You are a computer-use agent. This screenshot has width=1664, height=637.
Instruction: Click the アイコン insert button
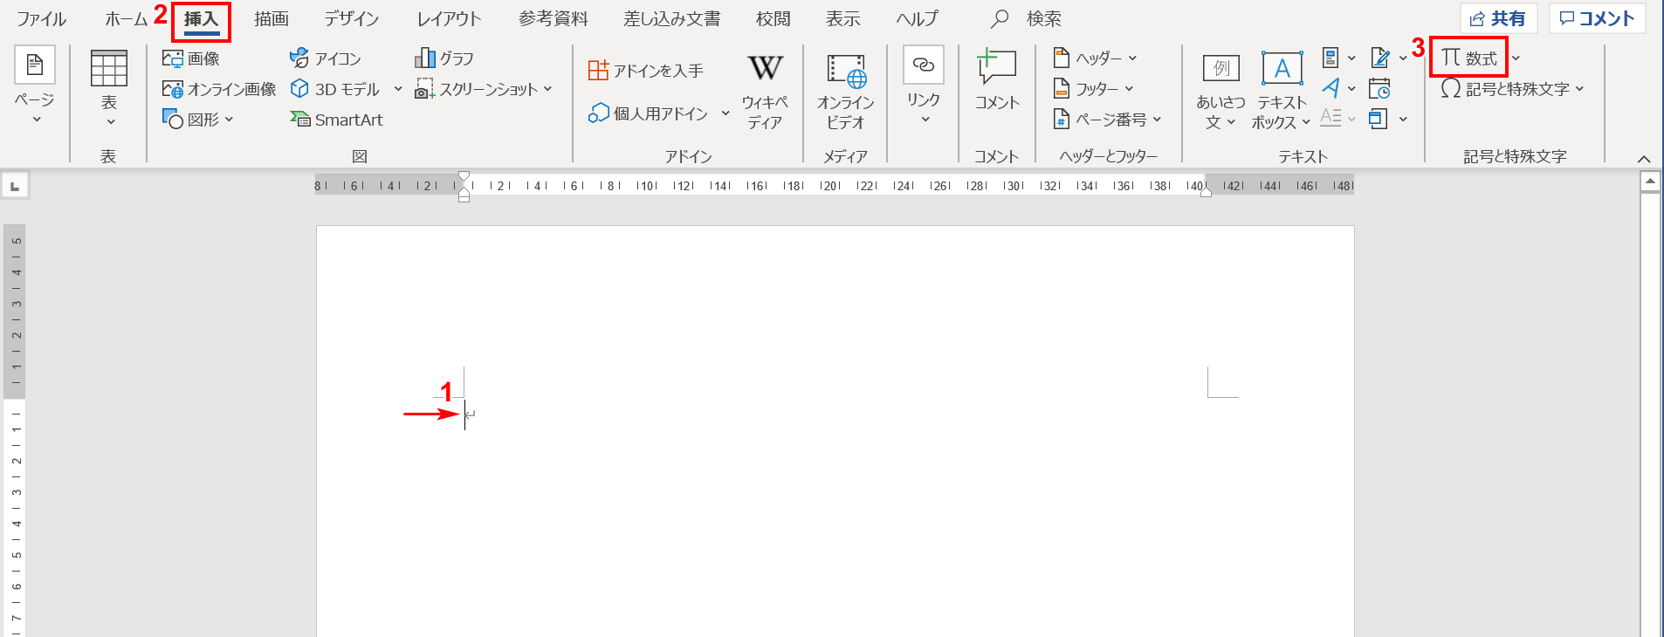[326, 58]
